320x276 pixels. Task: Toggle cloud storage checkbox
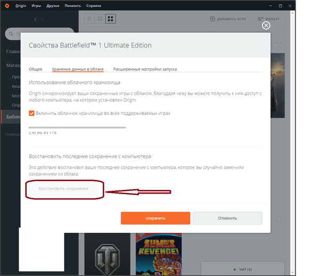[31, 113]
